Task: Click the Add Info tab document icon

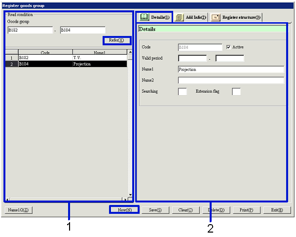Action: pyautogui.click(x=179, y=17)
